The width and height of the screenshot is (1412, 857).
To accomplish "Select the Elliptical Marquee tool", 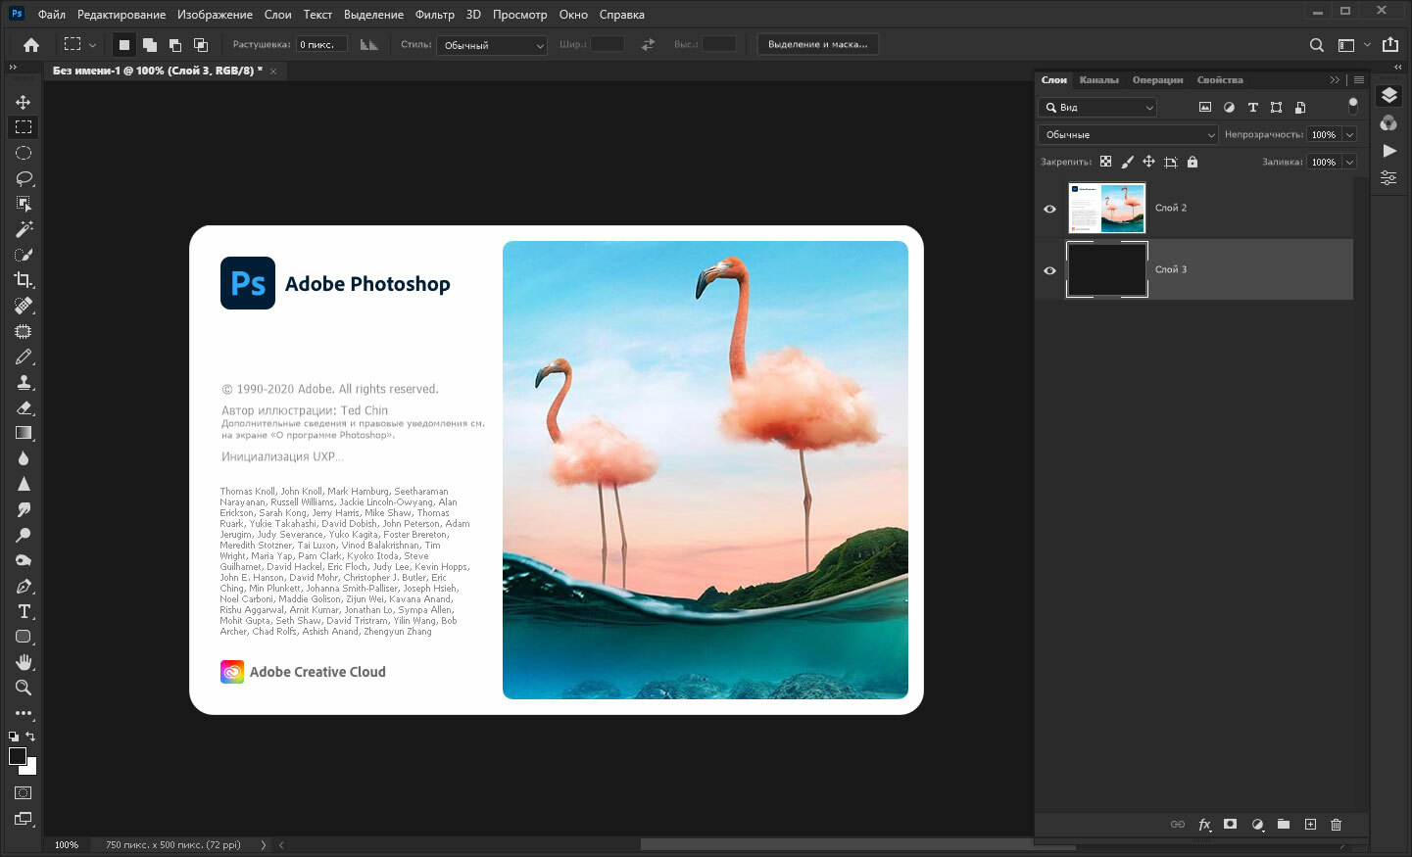I will pos(24,153).
